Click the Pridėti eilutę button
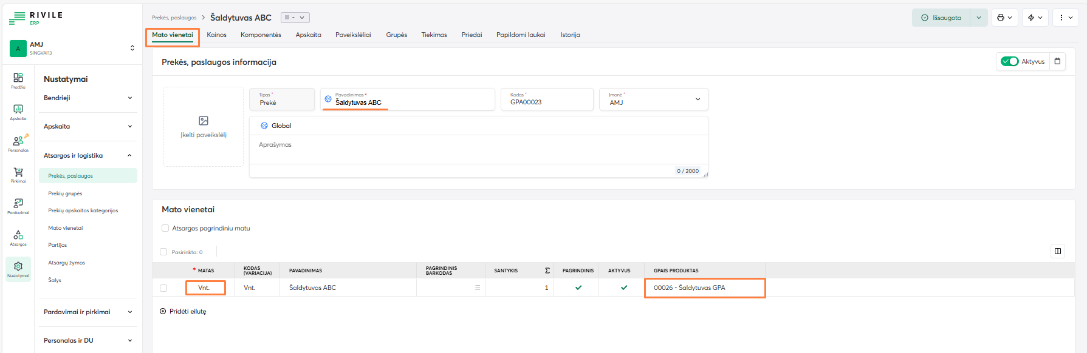 pyautogui.click(x=183, y=312)
